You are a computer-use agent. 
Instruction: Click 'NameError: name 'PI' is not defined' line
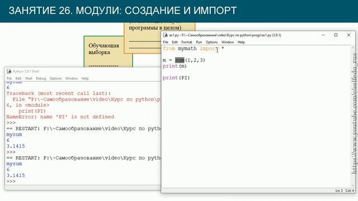pos(60,117)
